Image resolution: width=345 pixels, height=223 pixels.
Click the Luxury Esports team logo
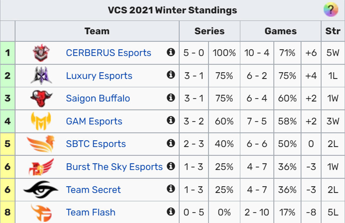click(41, 75)
